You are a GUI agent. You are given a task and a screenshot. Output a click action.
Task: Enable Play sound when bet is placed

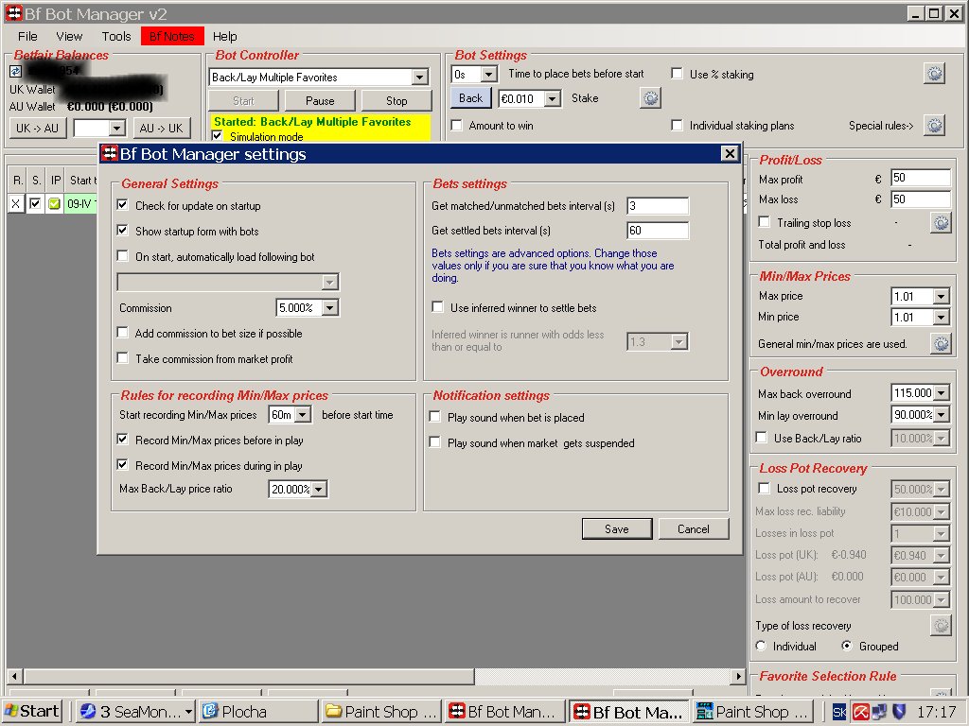[x=435, y=417]
